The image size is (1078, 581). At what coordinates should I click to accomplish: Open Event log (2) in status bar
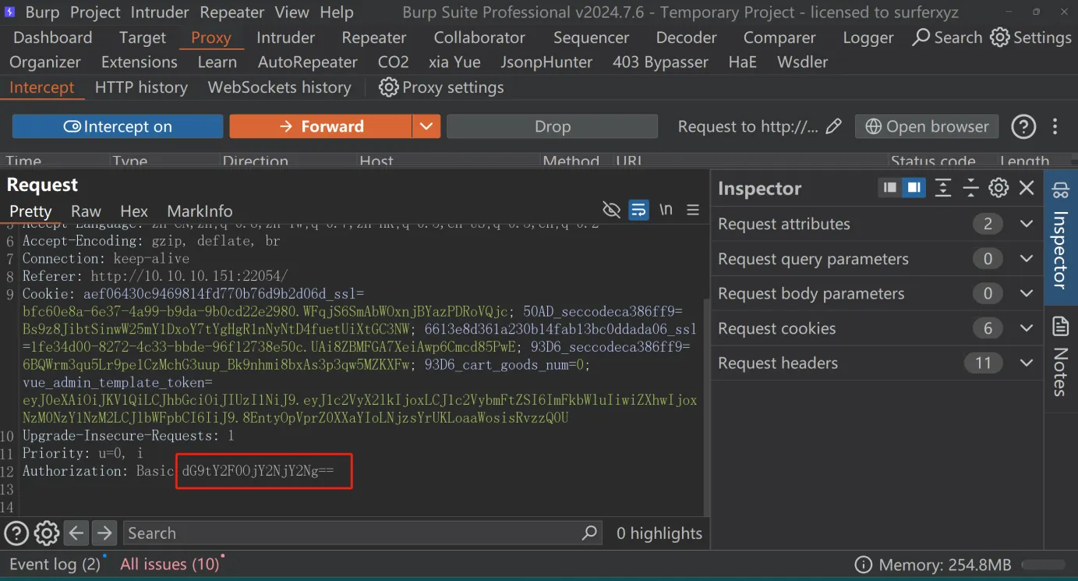click(x=55, y=564)
